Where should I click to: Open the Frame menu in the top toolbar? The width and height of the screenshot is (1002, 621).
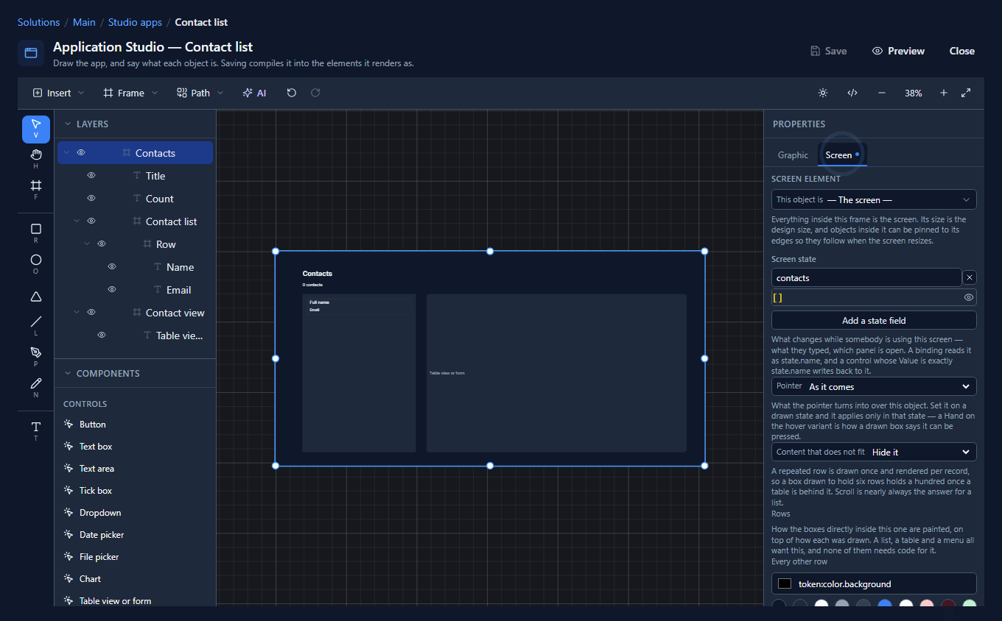[x=130, y=93]
